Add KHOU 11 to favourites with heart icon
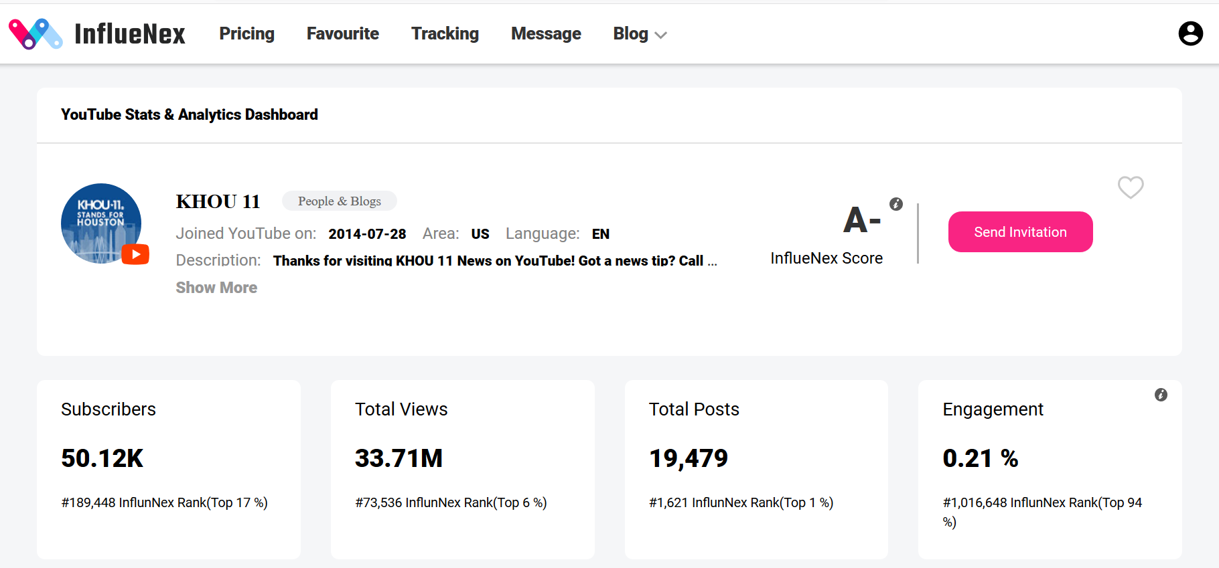The image size is (1219, 568). click(x=1131, y=187)
